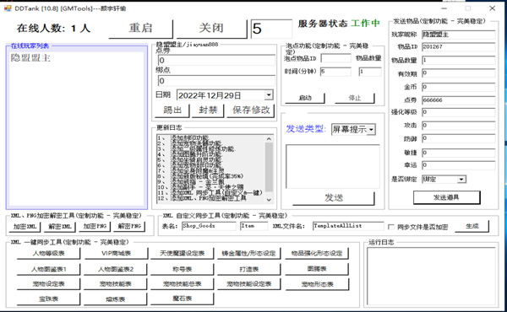Click the 防御 input field
The image size is (507, 312).
click(x=459, y=138)
